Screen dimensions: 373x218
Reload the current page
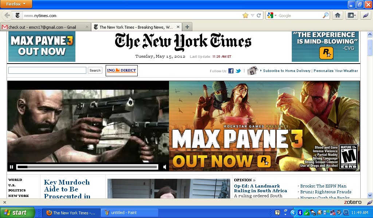259,15
